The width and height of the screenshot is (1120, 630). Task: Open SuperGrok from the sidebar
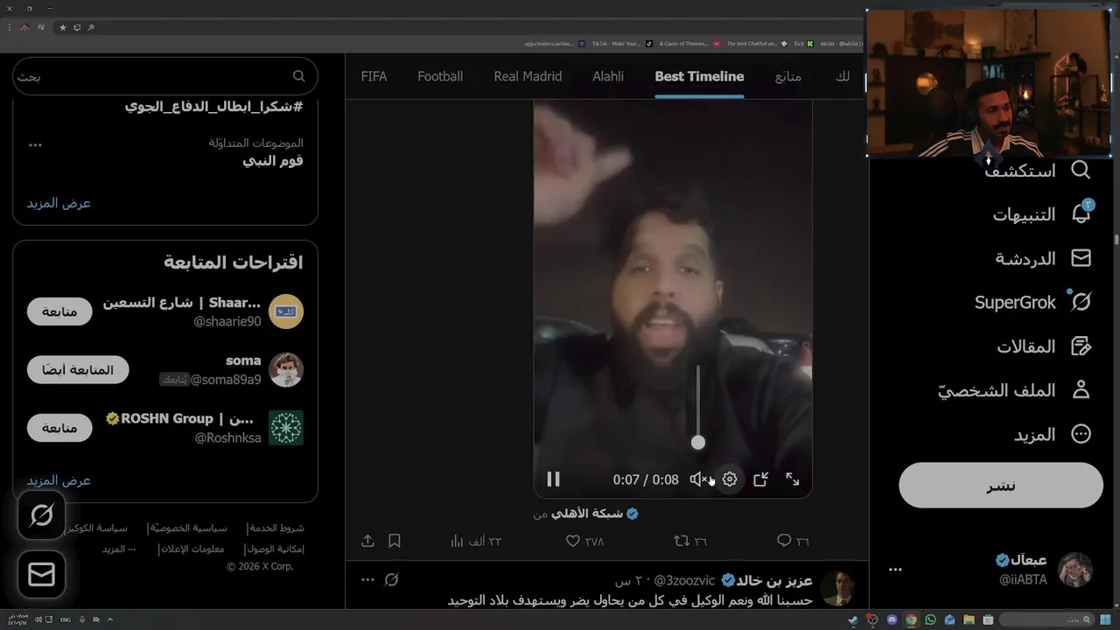[1033, 303]
